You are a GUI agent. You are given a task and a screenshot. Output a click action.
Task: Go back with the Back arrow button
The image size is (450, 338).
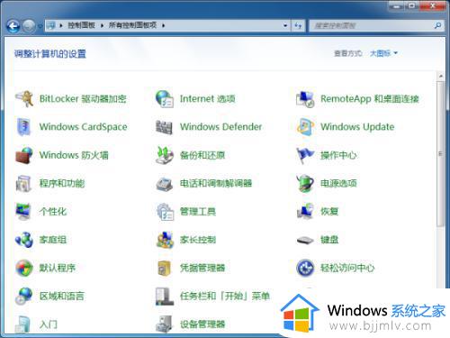(13, 26)
